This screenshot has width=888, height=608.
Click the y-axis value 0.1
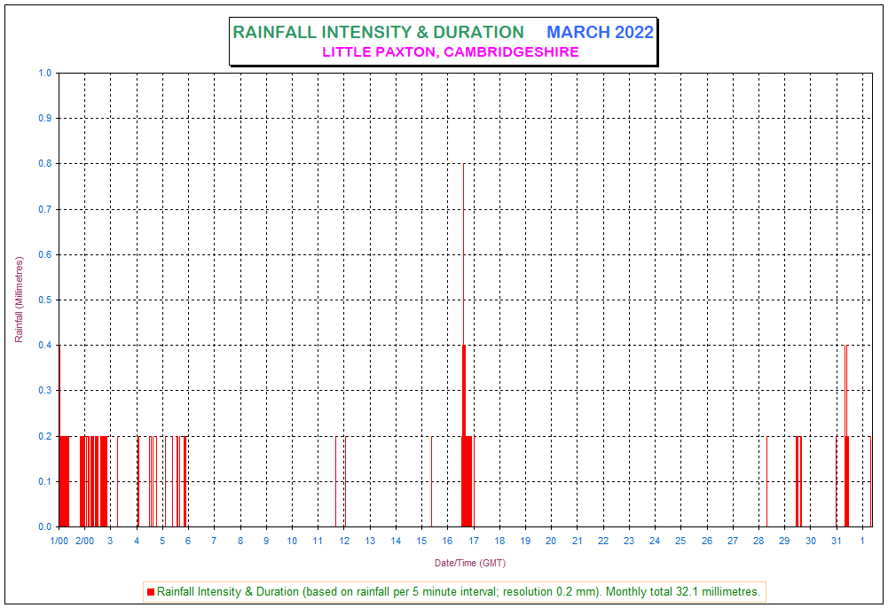pos(44,481)
